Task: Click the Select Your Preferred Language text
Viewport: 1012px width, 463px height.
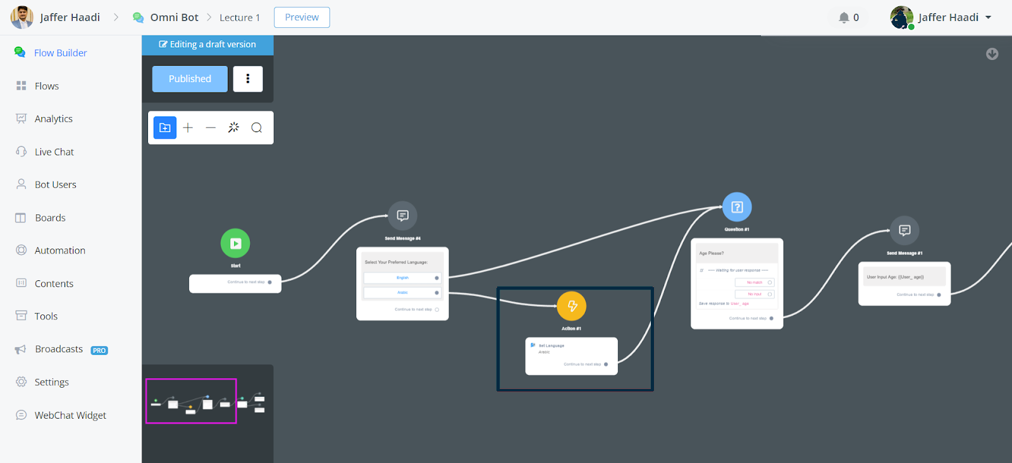Action: 396,262
